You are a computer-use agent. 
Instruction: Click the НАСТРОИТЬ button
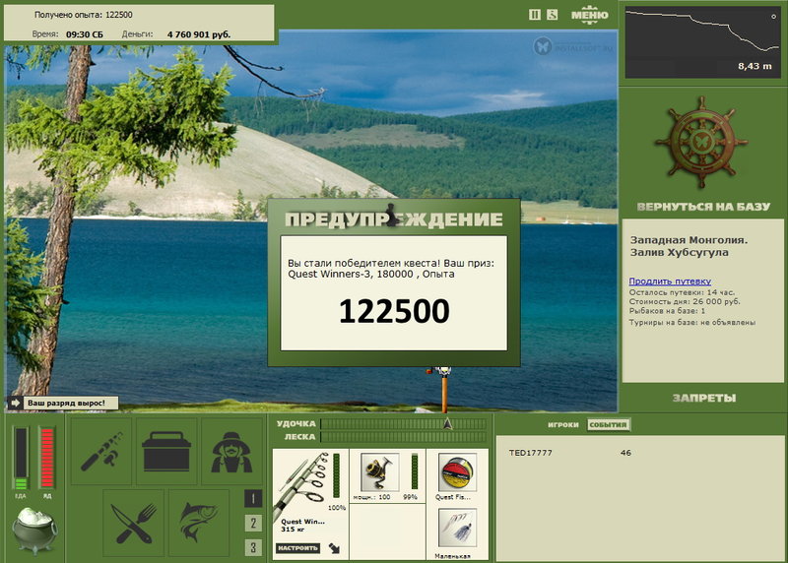coord(297,548)
